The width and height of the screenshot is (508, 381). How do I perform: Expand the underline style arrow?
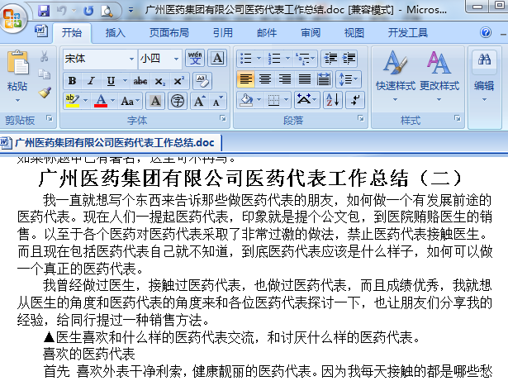point(125,81)
